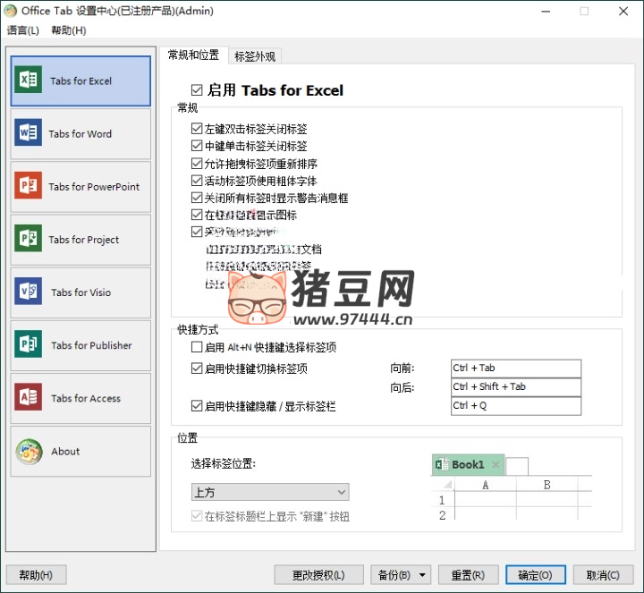The width and height of the screenshot is (644, 593).
Task: Select Tabs for Project text
Action: (84, 240)
